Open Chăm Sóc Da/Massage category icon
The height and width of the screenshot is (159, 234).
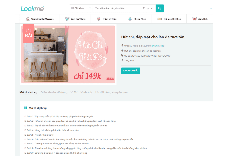(28, 19)
